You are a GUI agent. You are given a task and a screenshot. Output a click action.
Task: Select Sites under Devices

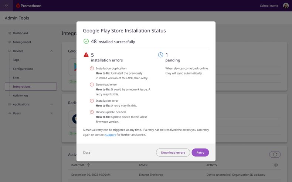[x=16, y=78]
